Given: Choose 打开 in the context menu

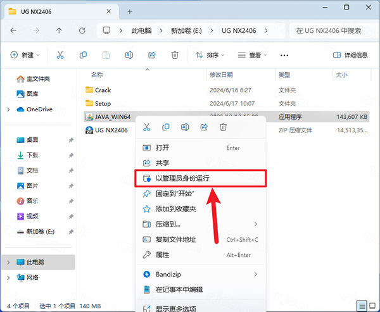Looking at the screenshot, I should click(201, 147).
